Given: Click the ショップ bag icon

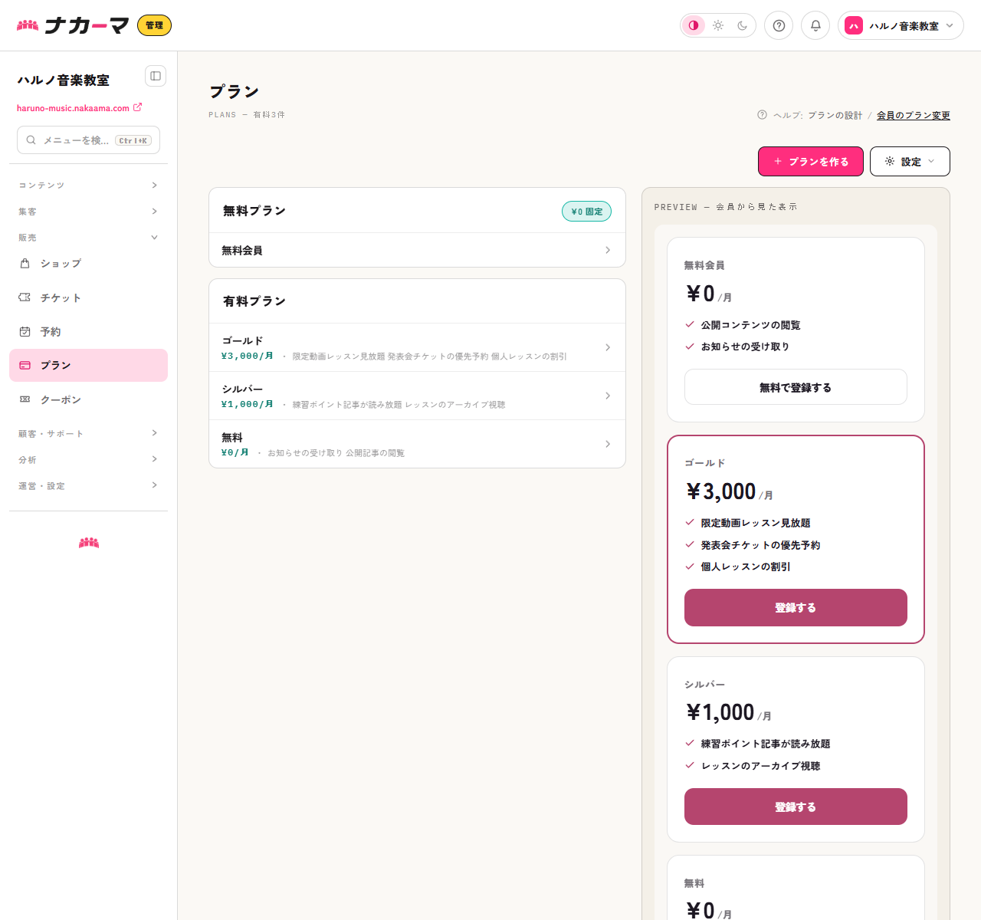Looking at the screenshot, I should pos(25,264).
